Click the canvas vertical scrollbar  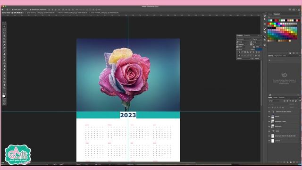(x=261, y=83)
